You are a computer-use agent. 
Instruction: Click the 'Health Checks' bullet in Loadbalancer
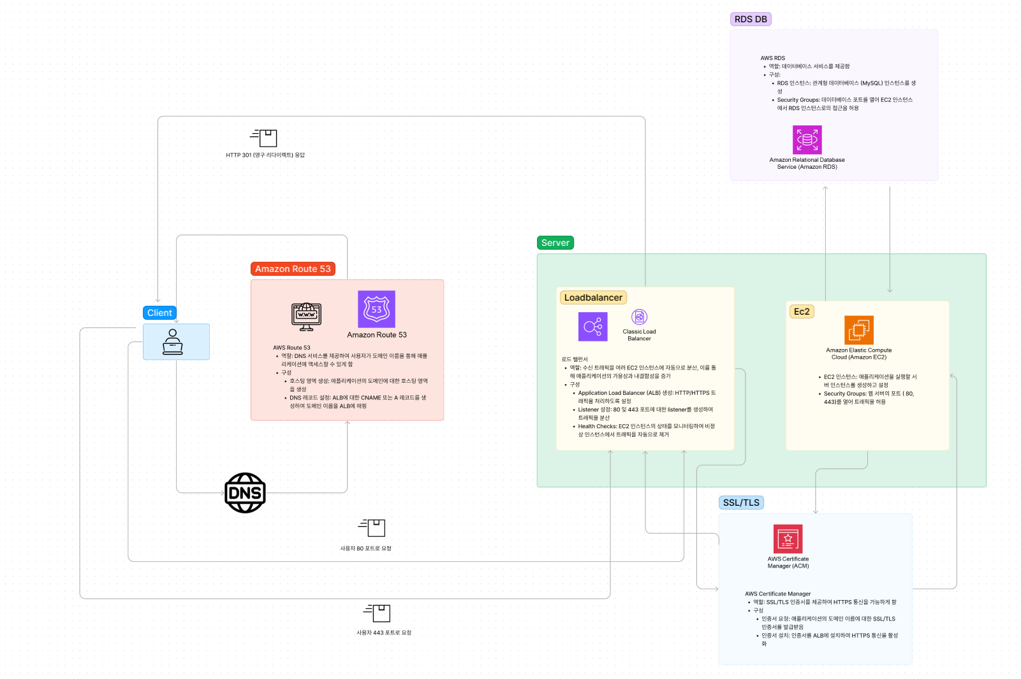[x=646, y=431]
